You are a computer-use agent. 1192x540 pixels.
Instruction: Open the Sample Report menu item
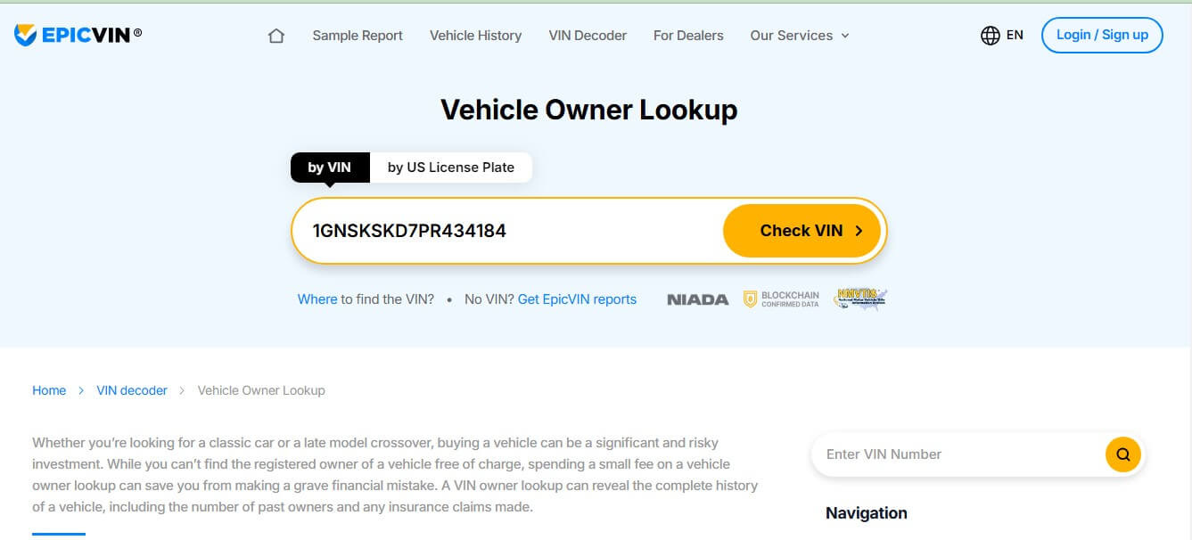pos(357,36)
